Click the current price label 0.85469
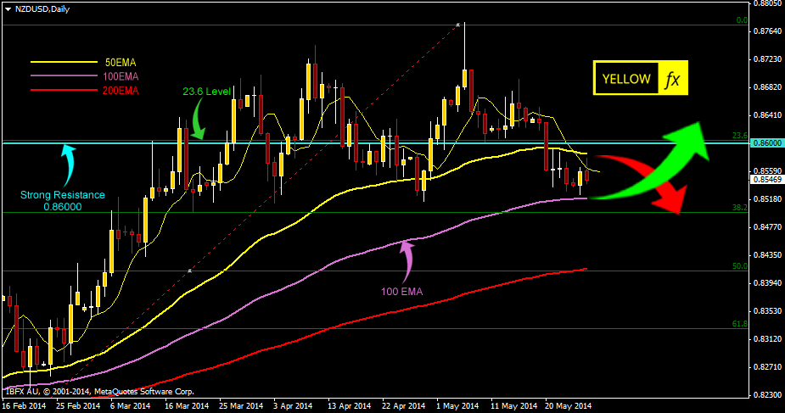 point(766,180)
